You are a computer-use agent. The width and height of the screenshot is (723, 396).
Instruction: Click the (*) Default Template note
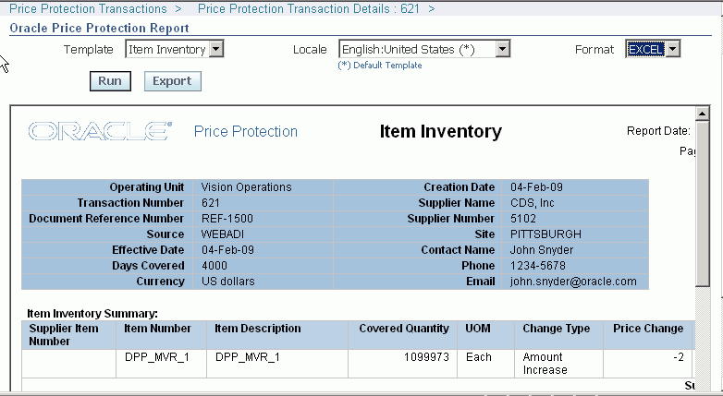click(x=380, y=66)
